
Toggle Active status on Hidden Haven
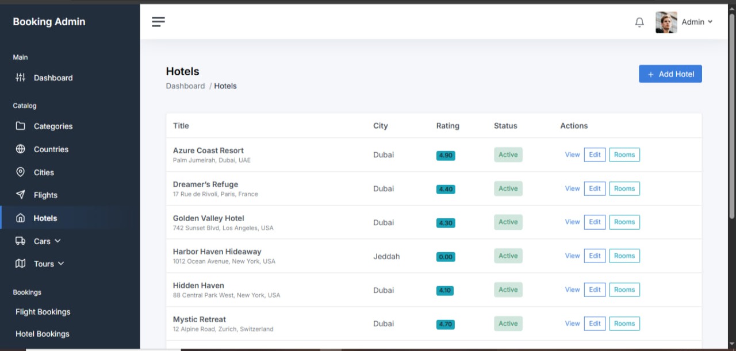pyautogui.click(x=508, y=290)
